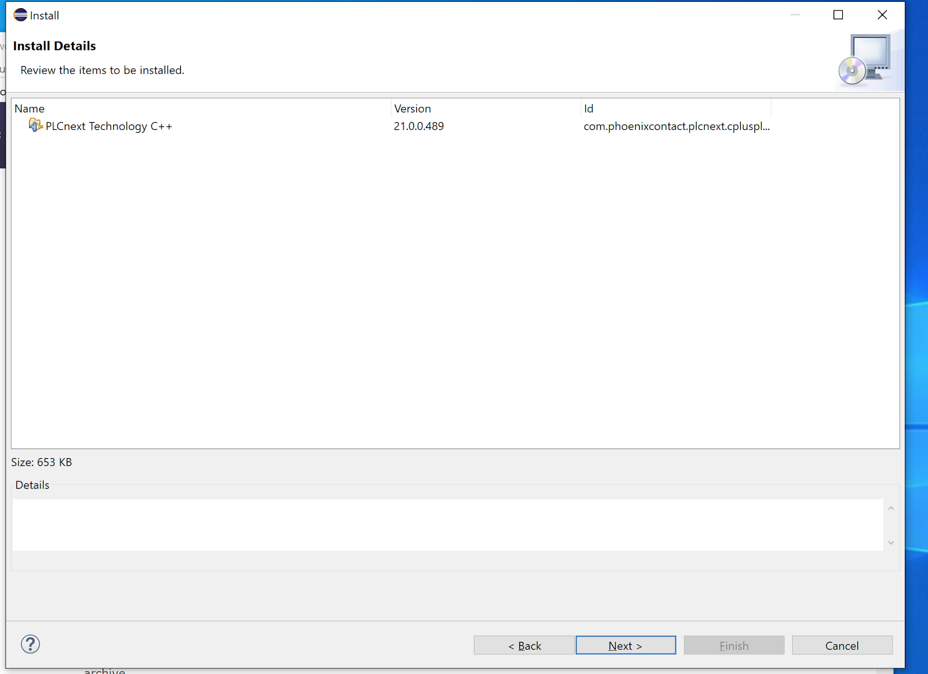Click the install wizard CD-computer graphic

865,60
